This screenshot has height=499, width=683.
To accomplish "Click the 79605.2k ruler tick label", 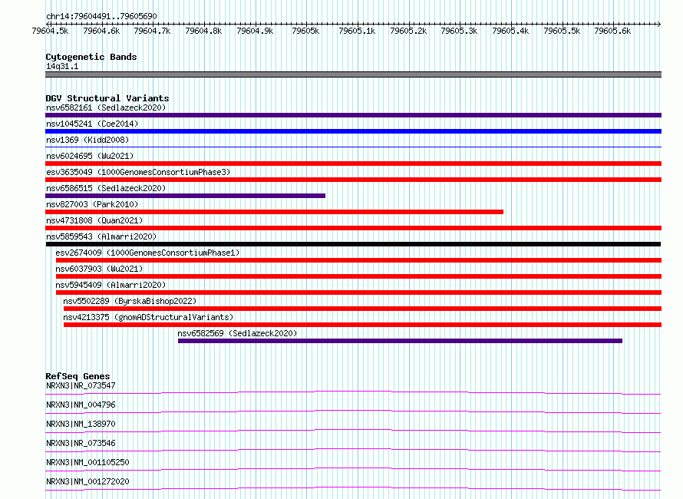I will (x=408, y=31).
